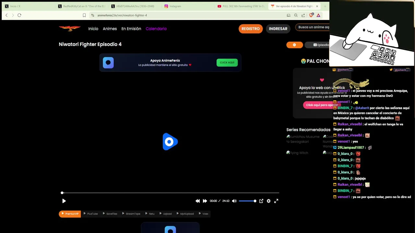Bookmark this page with the bookmark icon

(84, 15)
